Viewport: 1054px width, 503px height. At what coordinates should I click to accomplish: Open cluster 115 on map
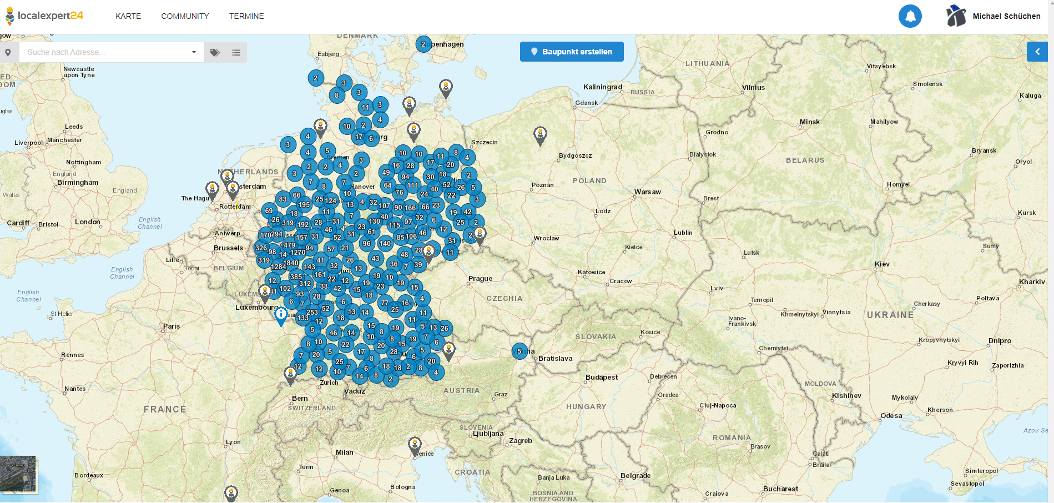394,225
